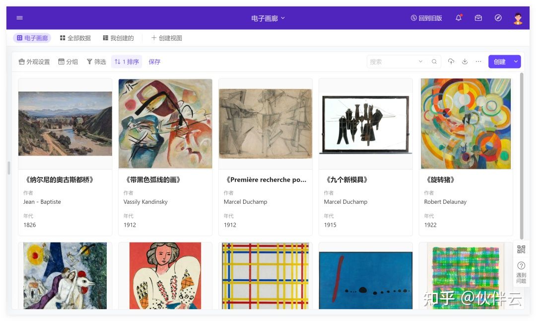Switch to the 全部数据 tab
The width and height of the screenshot is (536, 321).
[x=75, y=38]
